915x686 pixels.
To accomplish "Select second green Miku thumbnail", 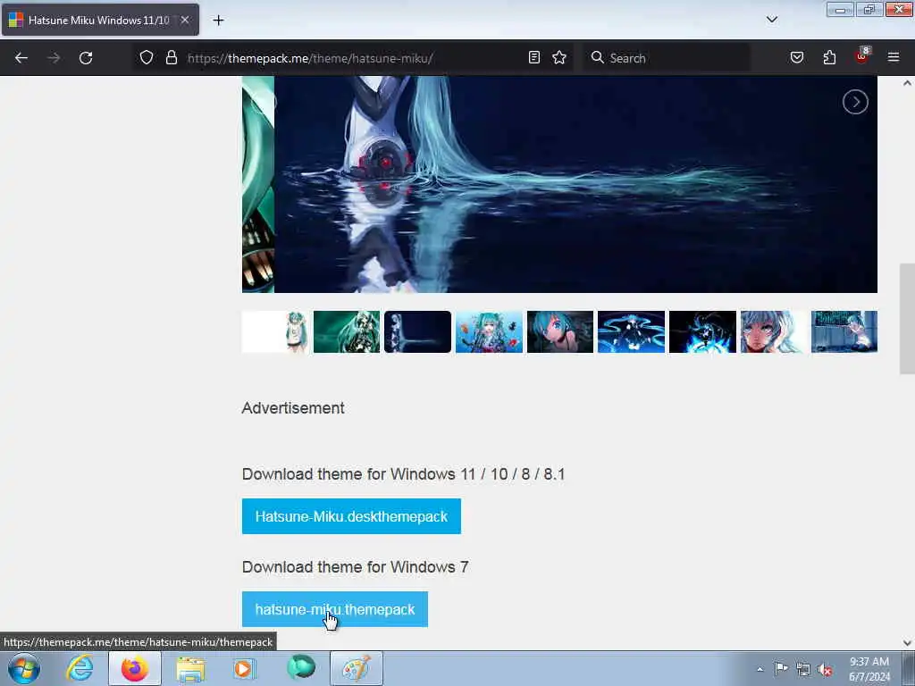I will [x=347, y=332].
